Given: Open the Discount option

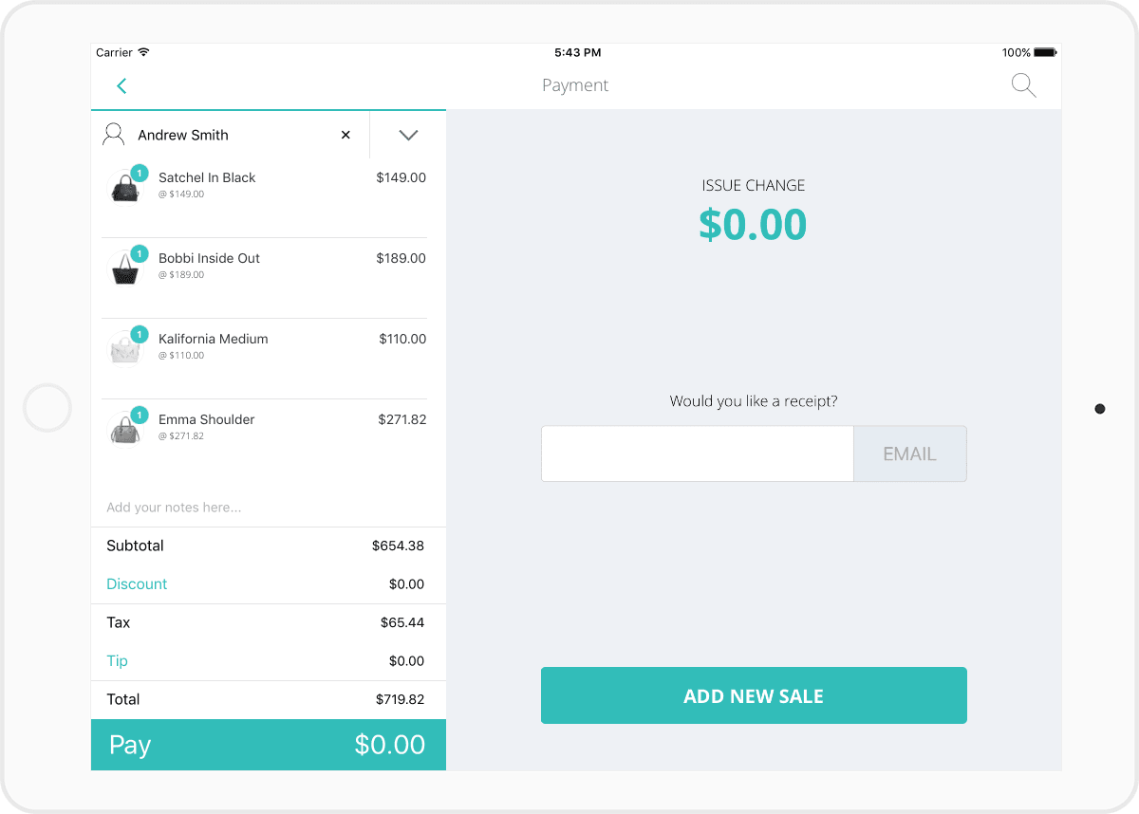Looking at the screenshot, I should 137,584.
